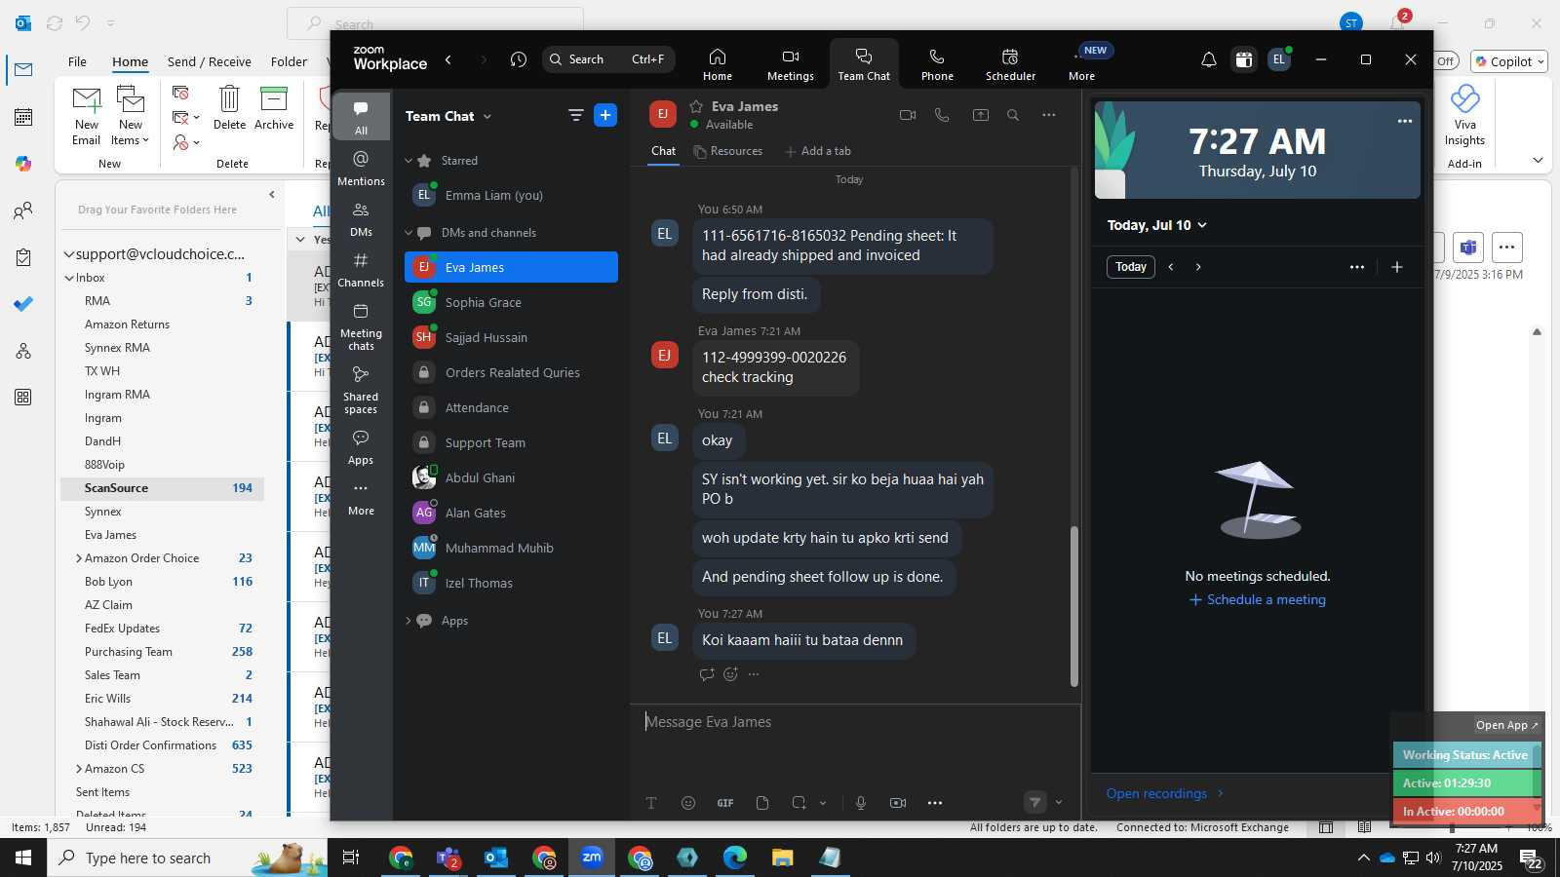Click the Message Eva James input field

tap(854, 722)
